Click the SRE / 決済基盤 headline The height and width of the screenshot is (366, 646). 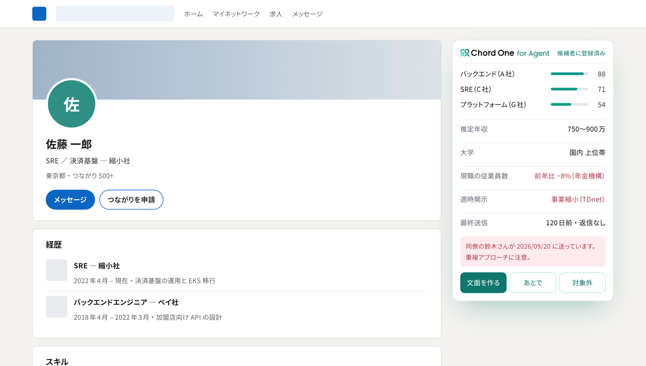pos(88,161)
